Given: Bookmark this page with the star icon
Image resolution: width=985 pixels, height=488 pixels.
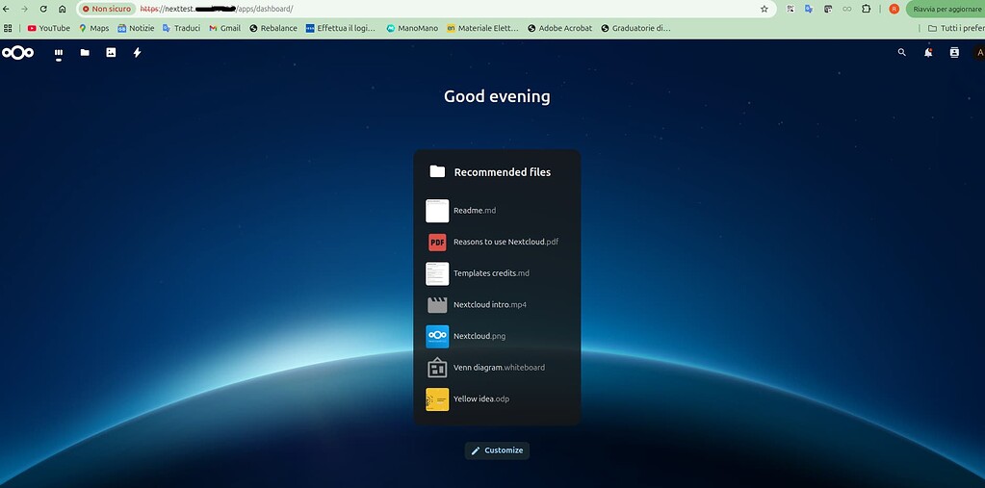Looking at the screenshot, I should tap(764, 9).
